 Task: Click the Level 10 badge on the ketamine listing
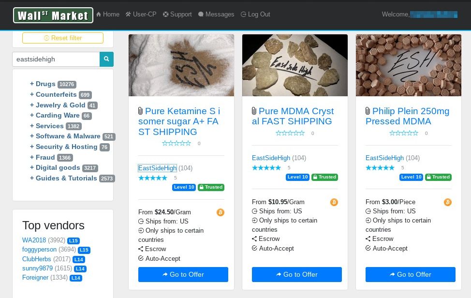tap(184, 187)
